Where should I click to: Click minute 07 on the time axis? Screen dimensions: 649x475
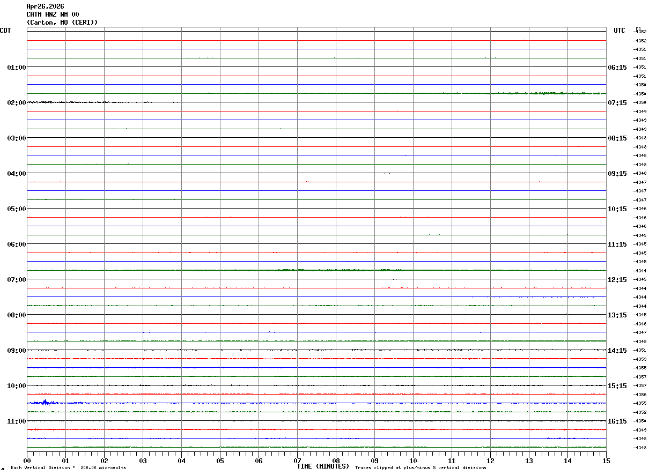point(297,461)
